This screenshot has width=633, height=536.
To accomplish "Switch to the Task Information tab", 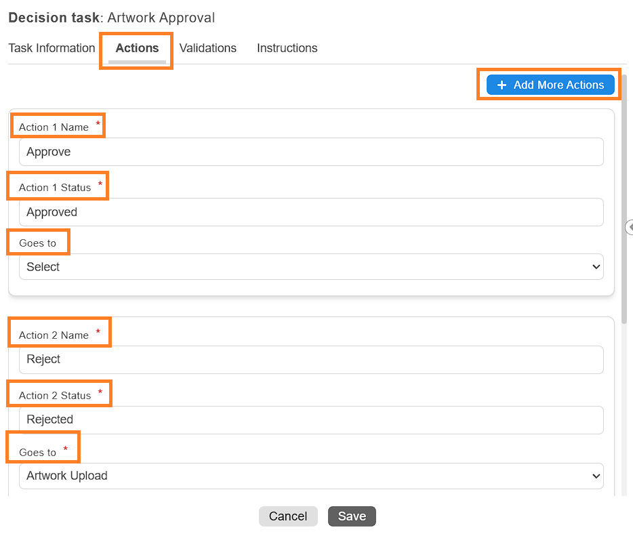I will [52, 48].
